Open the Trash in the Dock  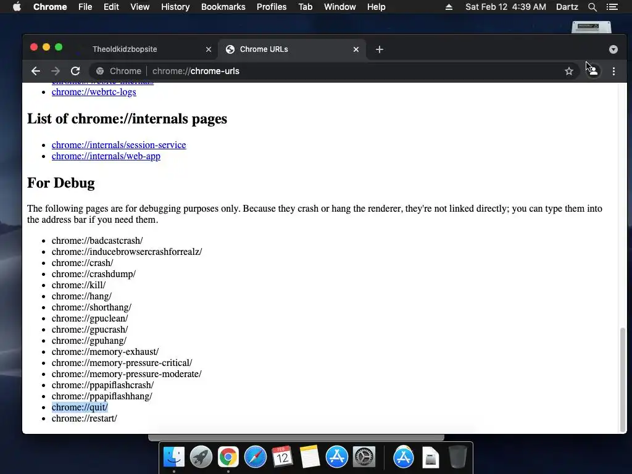point(457,457)
